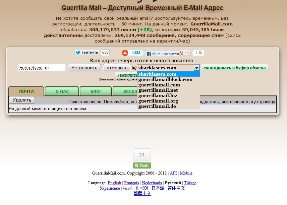287x205 pixels.
Task: Click the отменить button
Action: pos(117,68)
